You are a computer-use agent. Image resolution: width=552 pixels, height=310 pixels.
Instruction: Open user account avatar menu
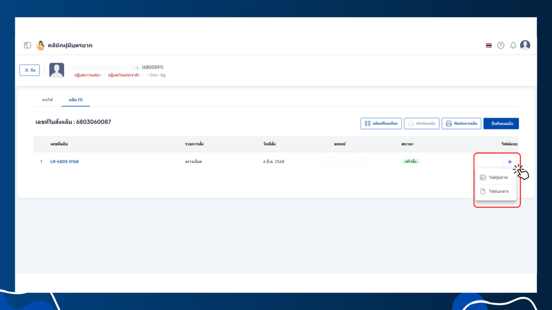(525, 45)
